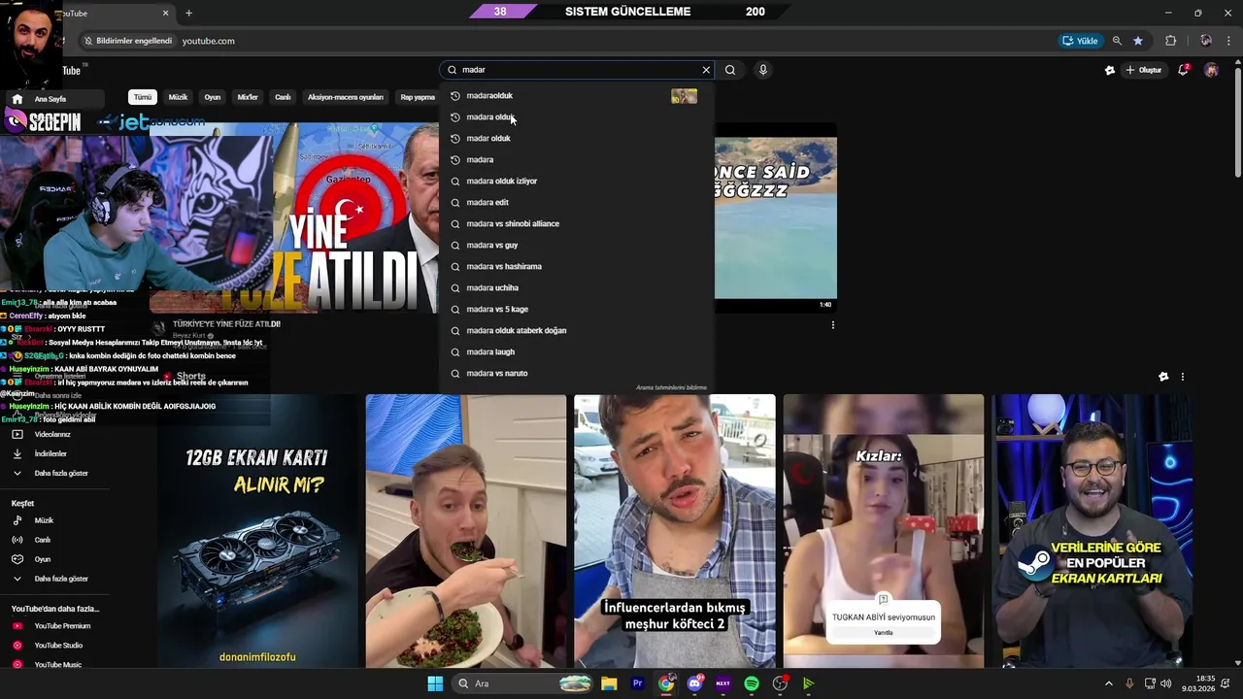This screenshot has width=1243, height=699.
Task: Select suggestion "madara olduk izliyor"
Action: (577, 181)
